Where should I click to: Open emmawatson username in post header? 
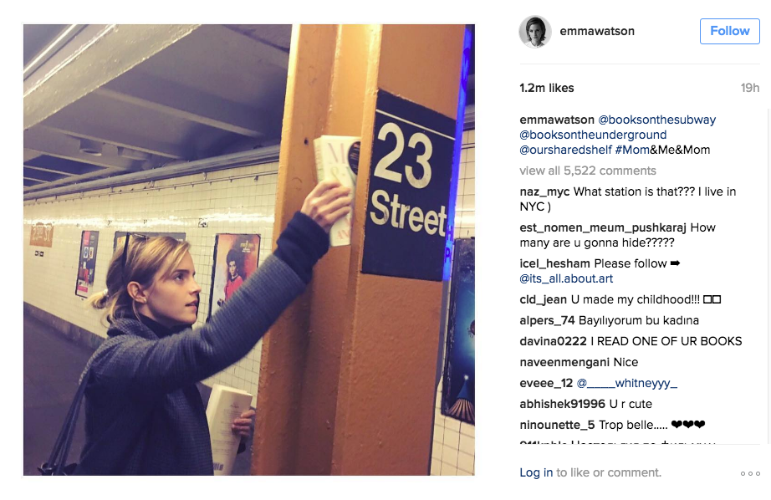(597, 31)
